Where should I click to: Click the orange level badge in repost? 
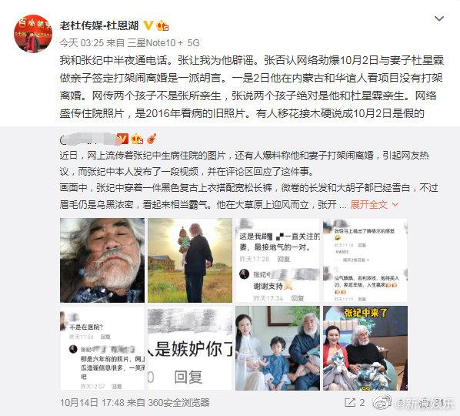pyautogui.click(x=137, y=139)
